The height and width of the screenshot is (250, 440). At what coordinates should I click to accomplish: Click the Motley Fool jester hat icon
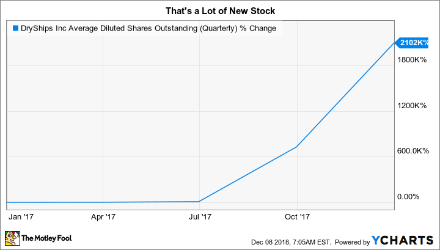click(x=12, y=237)
